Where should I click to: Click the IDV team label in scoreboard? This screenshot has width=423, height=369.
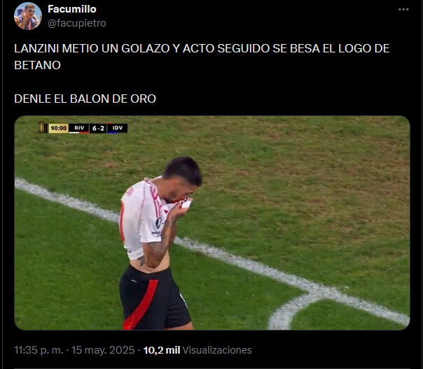pyautogui.click(x=118, y=128)
